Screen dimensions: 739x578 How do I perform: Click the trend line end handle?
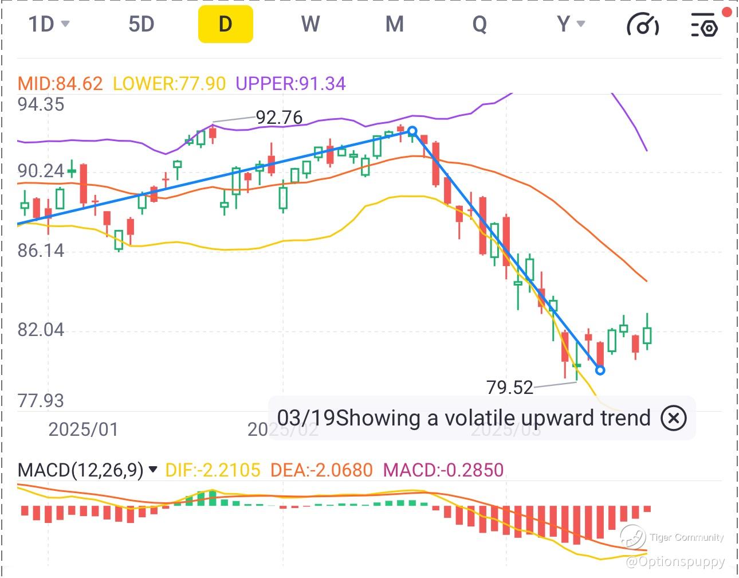tap(600, 370)
